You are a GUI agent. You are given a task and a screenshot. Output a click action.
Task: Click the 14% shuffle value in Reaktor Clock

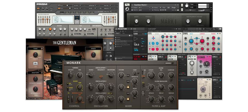pos(136,50)
